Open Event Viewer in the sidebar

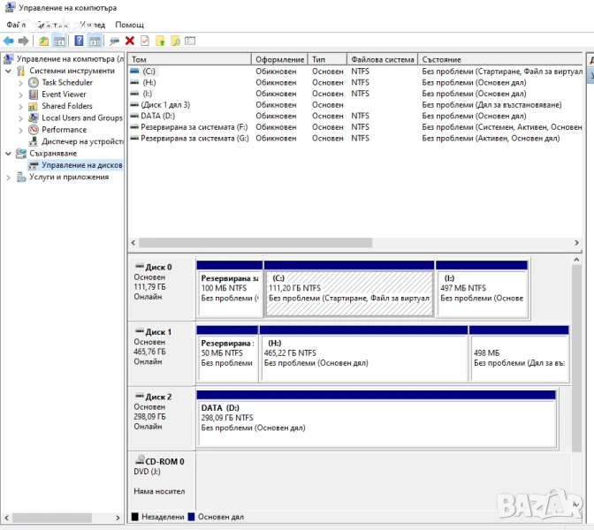64,94
